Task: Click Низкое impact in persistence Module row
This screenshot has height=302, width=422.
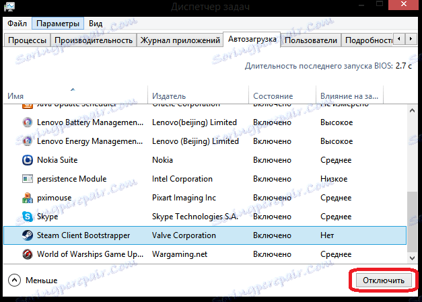Action: point(334,179)
